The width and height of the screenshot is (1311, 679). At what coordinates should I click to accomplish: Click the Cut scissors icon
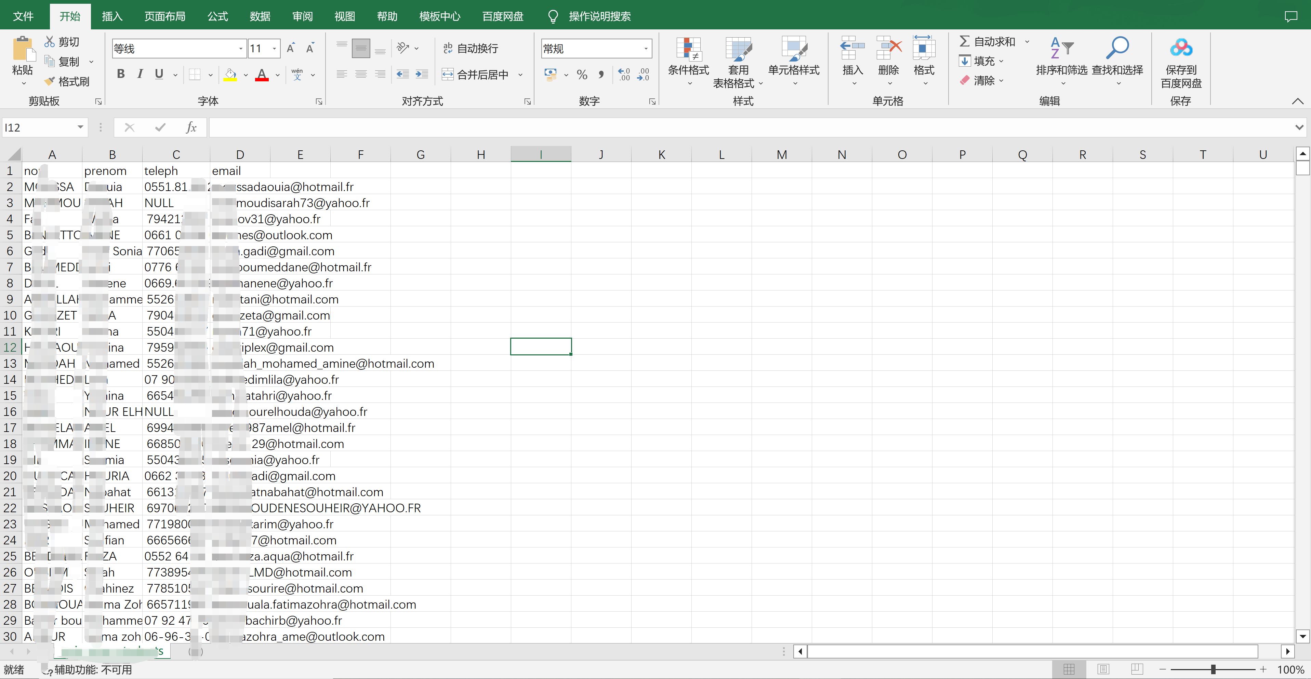click(50, 42)
